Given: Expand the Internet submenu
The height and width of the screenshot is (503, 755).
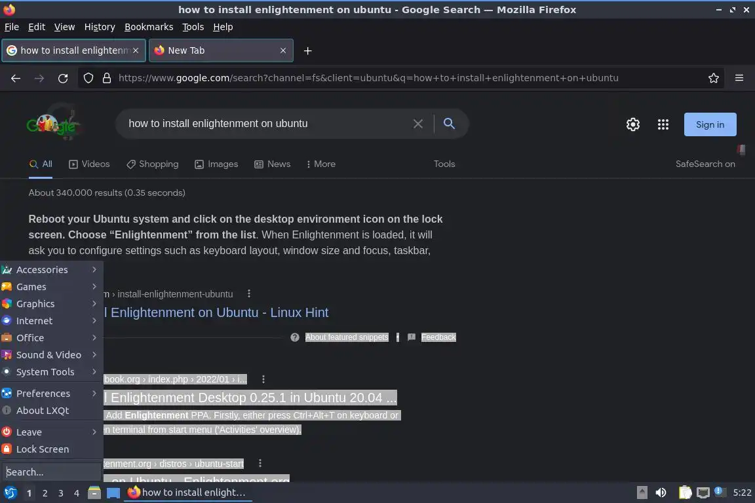Looking at the screenshot, I should 52,321.
